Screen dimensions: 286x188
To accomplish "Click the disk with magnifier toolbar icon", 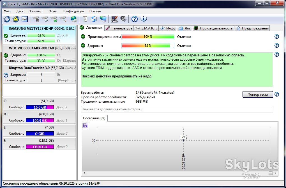I will click(x=63, y=19).
